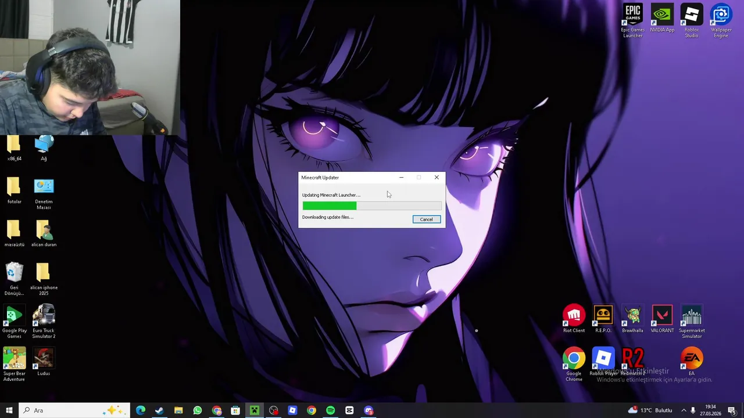This screenshot has height=418, width=744.
Task: Switch to Minecraft creeper taskbar icon
Action: [x=255, y=410]
